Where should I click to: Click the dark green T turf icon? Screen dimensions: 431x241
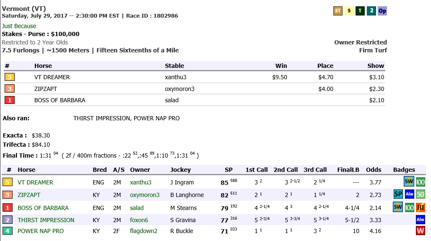click(x=360, y=11)
